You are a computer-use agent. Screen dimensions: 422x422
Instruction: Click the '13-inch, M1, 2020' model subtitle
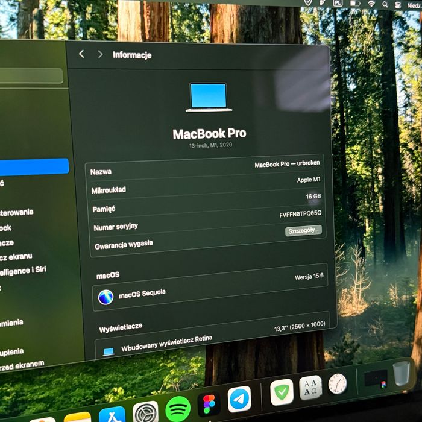pyautogui.click(x=210, y=145)
